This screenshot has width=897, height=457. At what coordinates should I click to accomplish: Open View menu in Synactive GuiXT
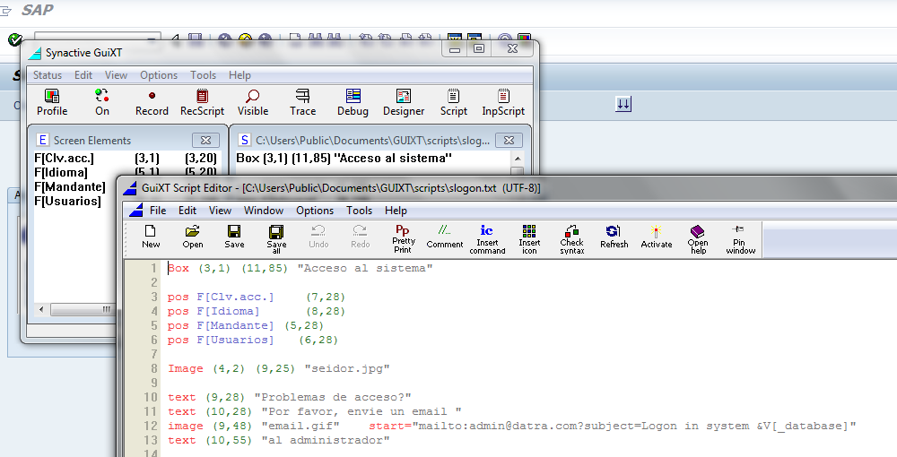point(116,75)
